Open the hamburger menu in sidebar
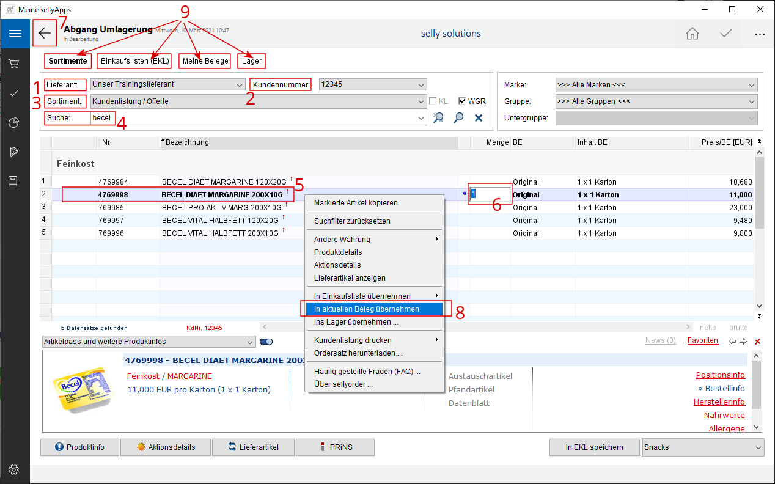The width and height of the screenshot is (775, 484). coord(15,33)
